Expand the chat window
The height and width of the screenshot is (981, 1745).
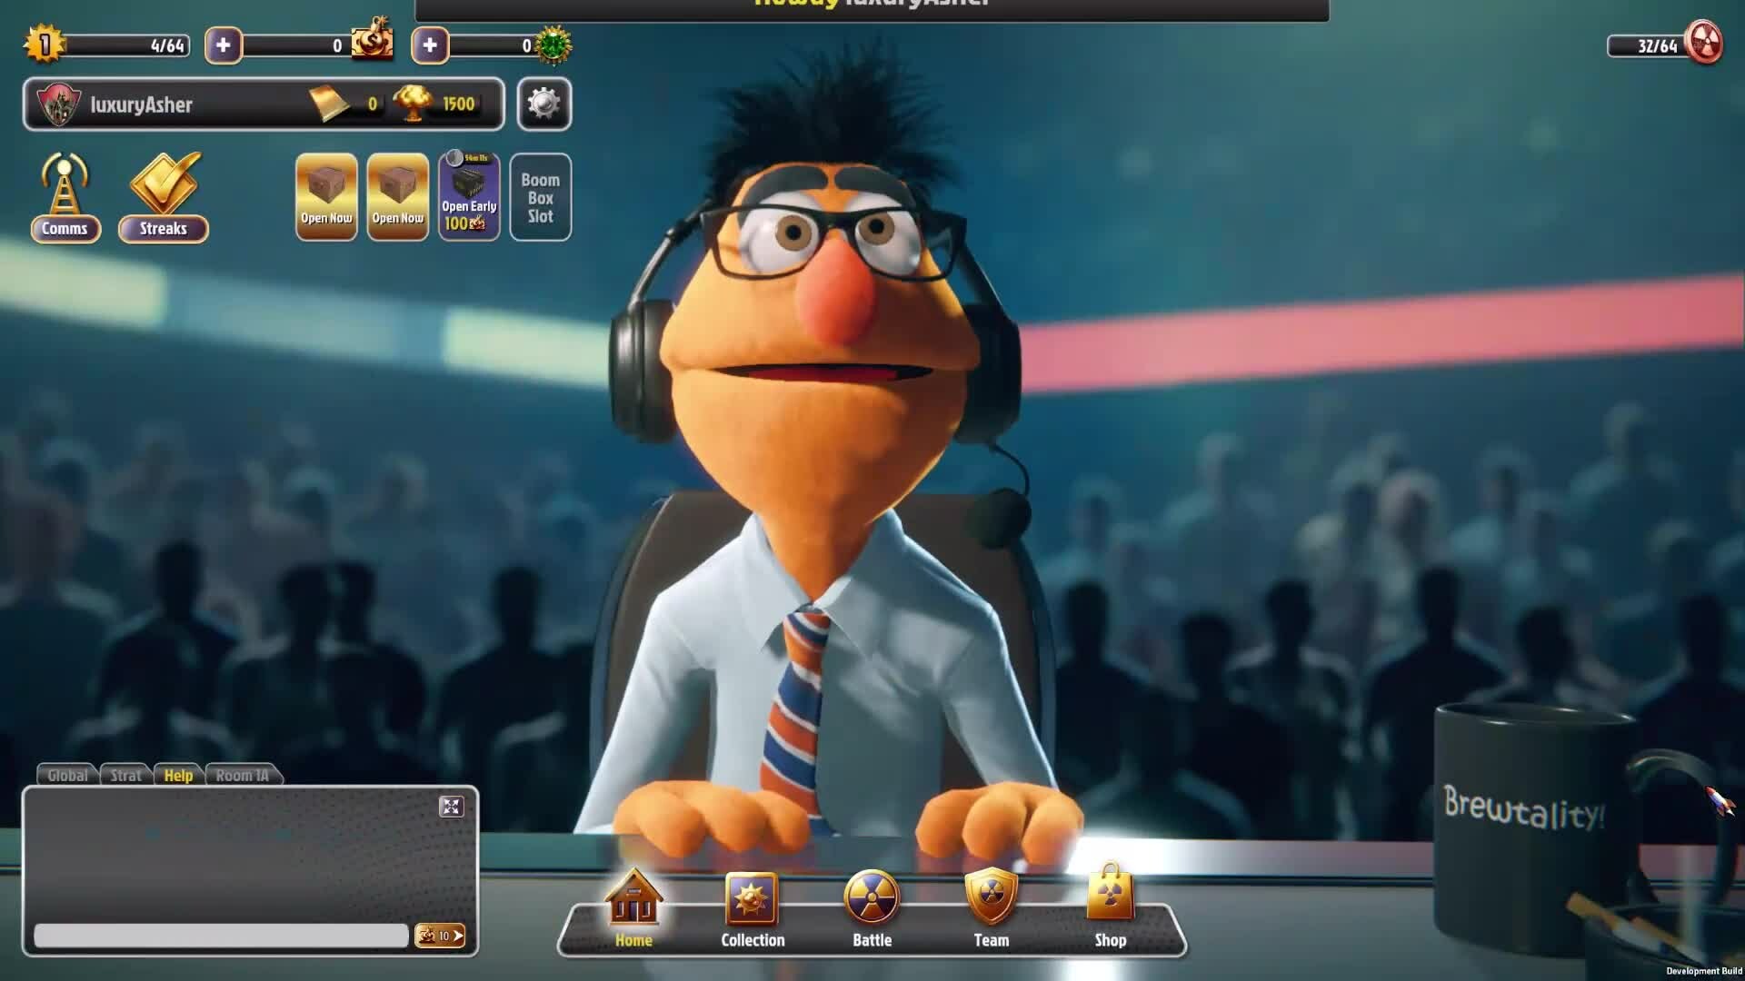pyautogui.click(x=451, y=807)
